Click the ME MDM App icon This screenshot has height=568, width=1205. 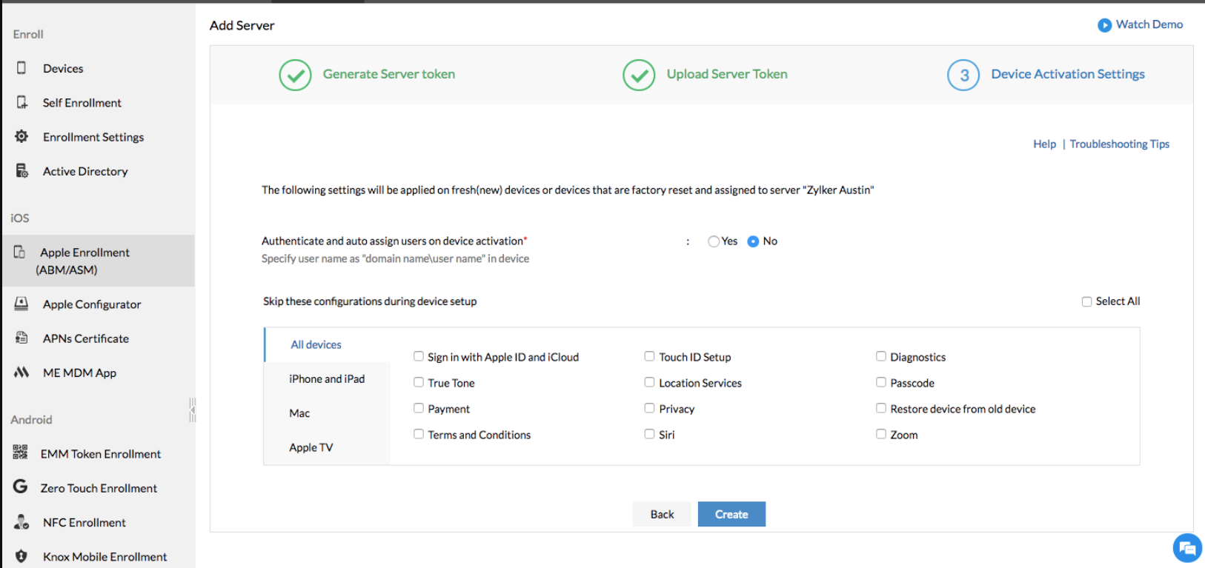coord(21,372)
